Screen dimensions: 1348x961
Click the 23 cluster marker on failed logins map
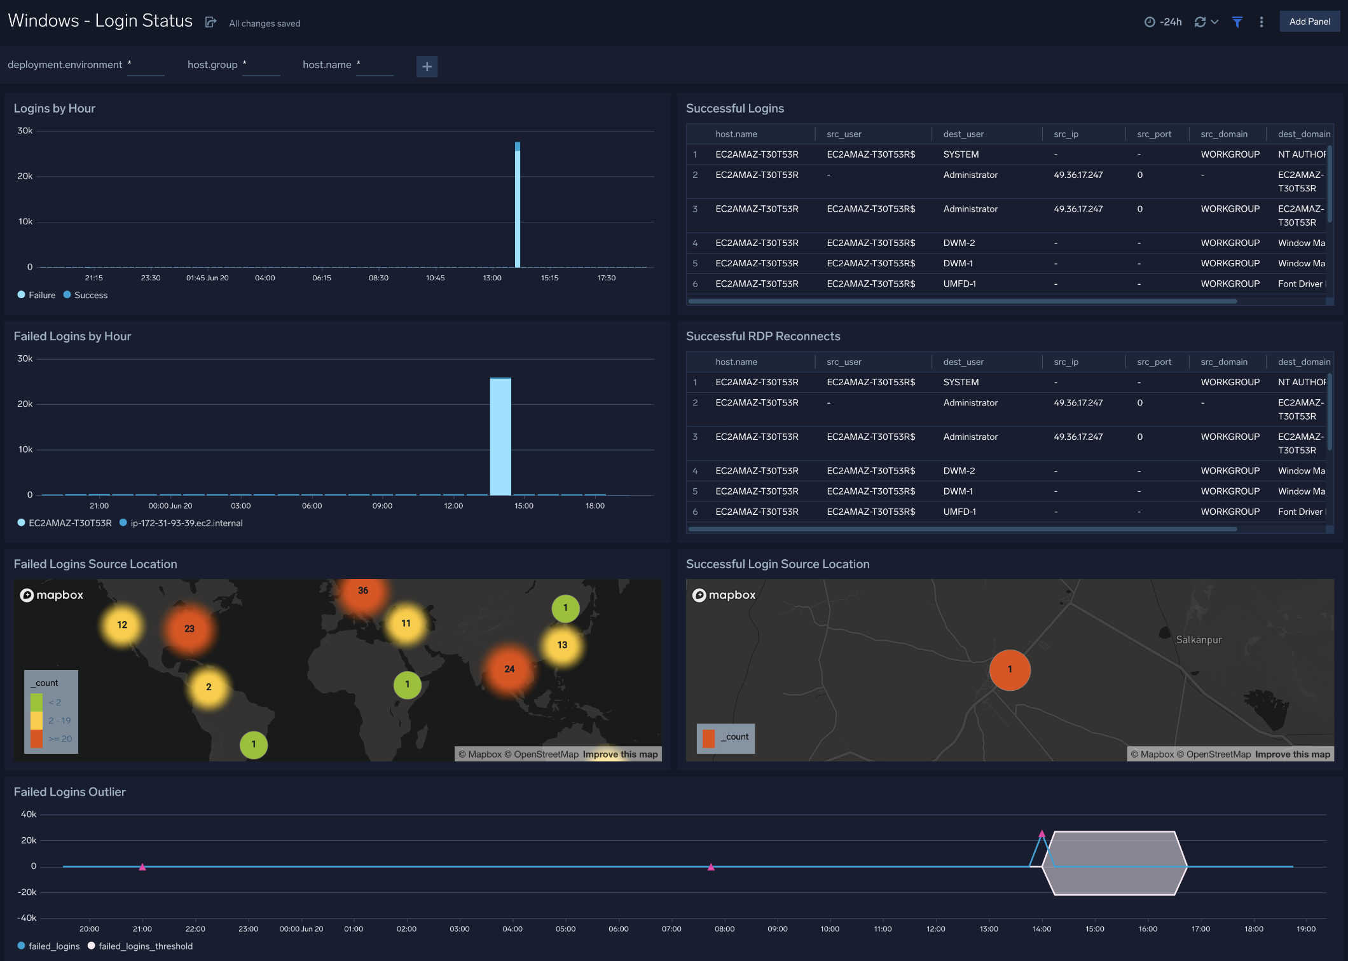[189, 629]
